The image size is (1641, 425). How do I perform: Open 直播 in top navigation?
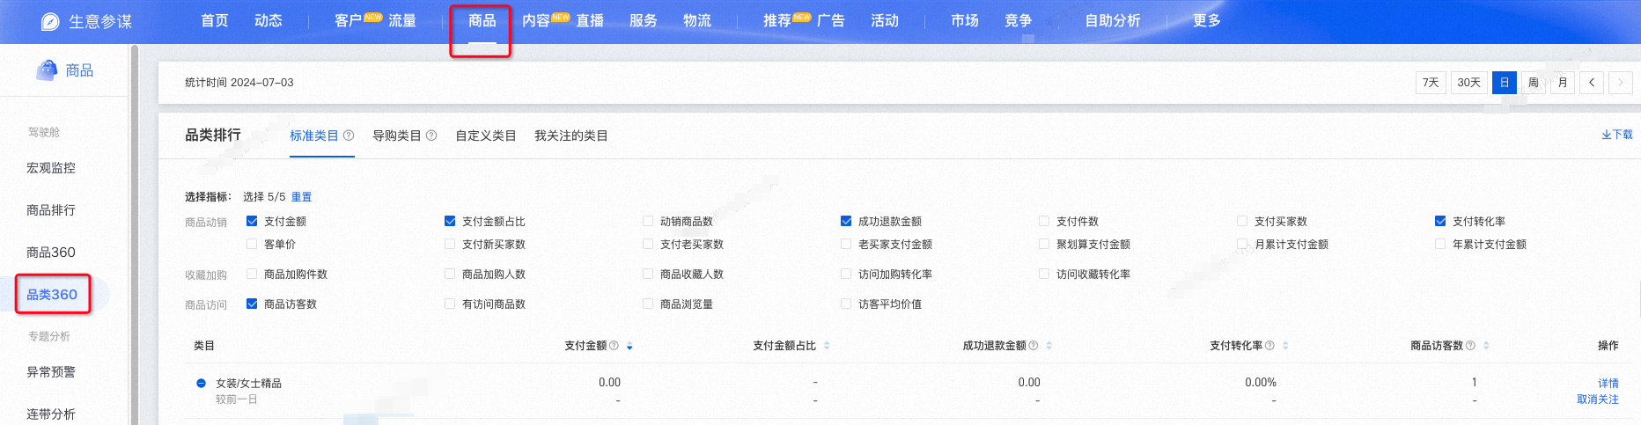pos(590,20)
